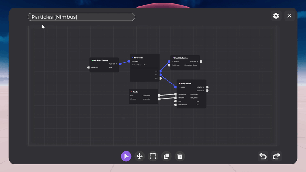306x172 pixels.
Task: Delete using the trash icon
Action: pos(180,156)
